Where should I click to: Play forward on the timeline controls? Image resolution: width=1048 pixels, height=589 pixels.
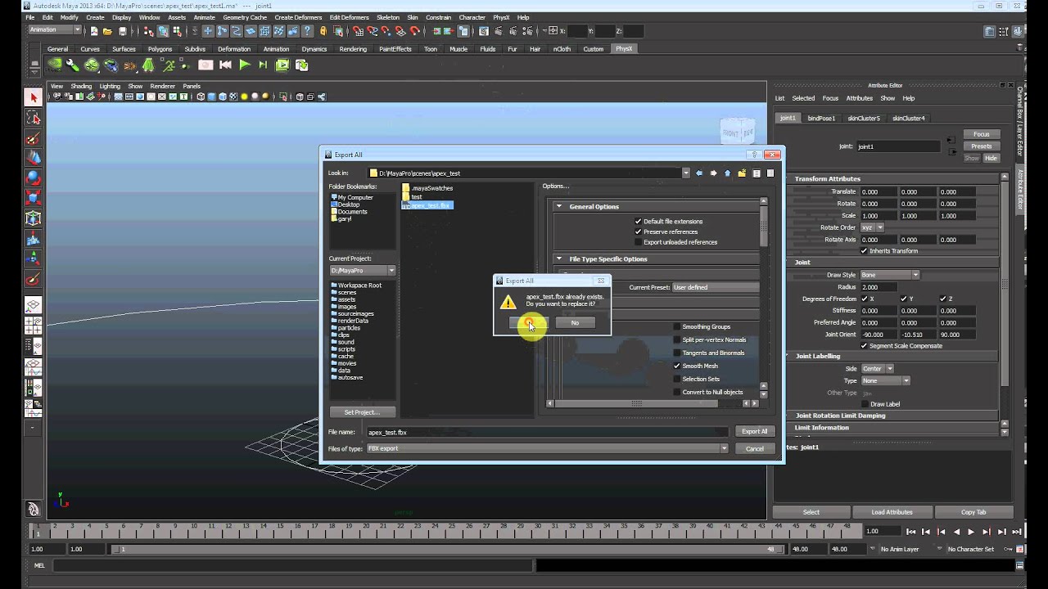971,532
